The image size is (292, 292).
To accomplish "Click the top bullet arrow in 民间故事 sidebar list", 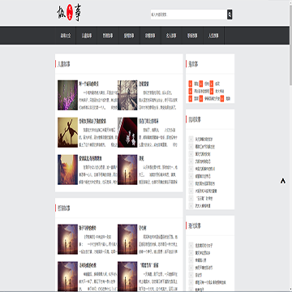I will click(x=191, y=140).
